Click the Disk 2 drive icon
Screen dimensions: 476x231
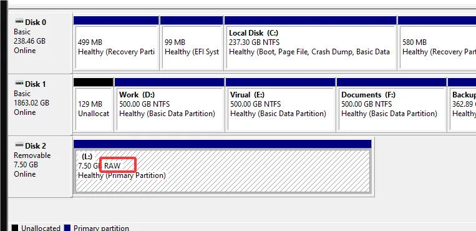tap(19, 145)
